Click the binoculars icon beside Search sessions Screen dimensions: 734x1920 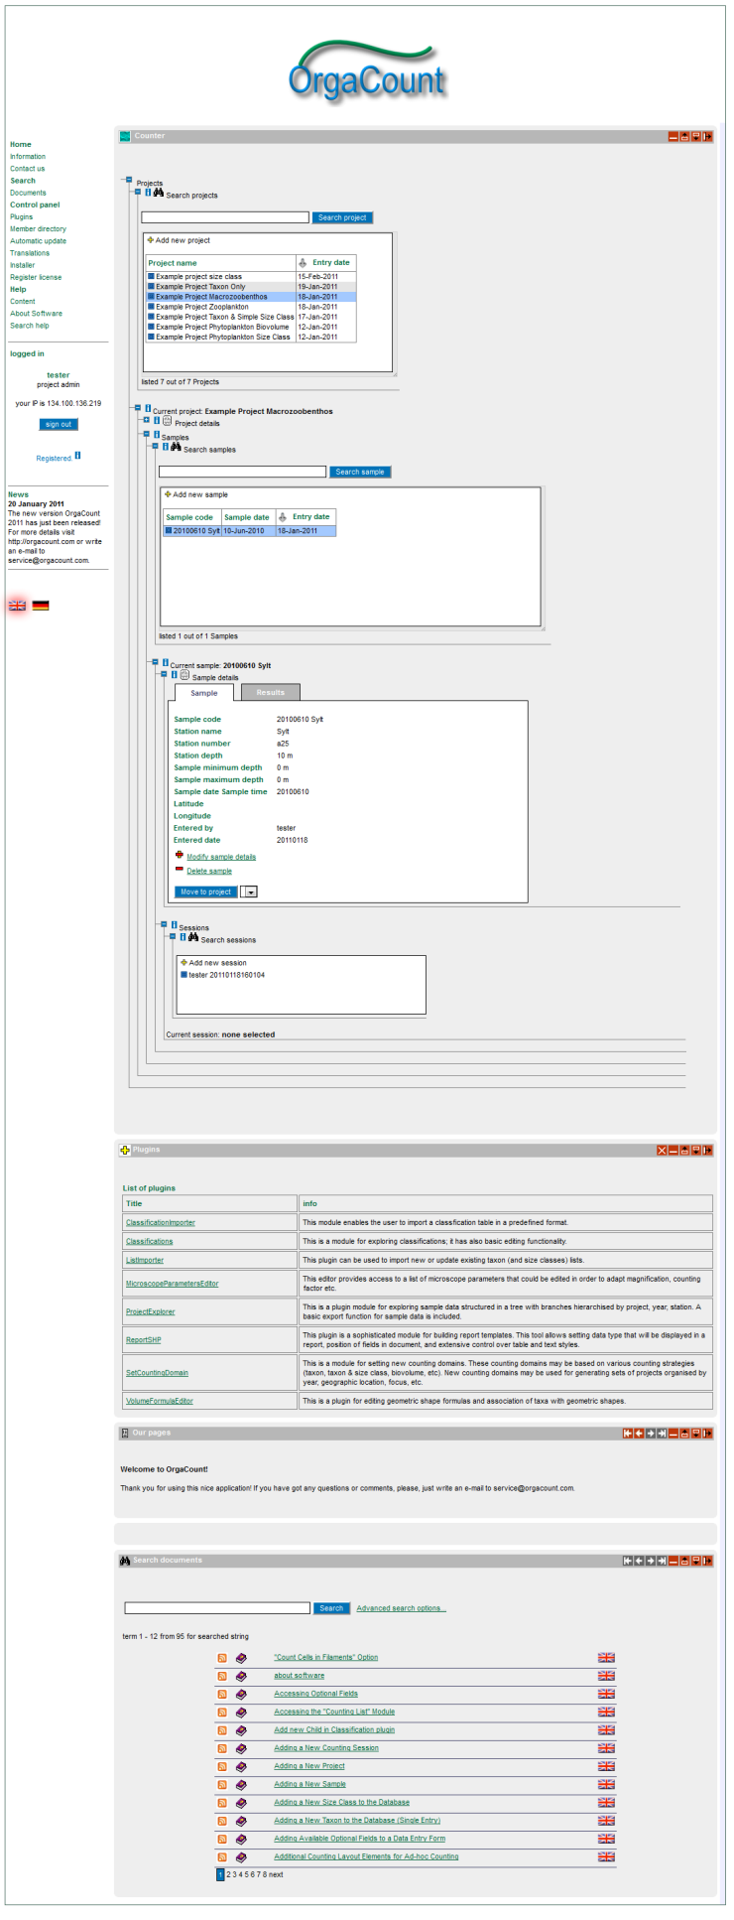pyautogui.click(x=193, y=937)
